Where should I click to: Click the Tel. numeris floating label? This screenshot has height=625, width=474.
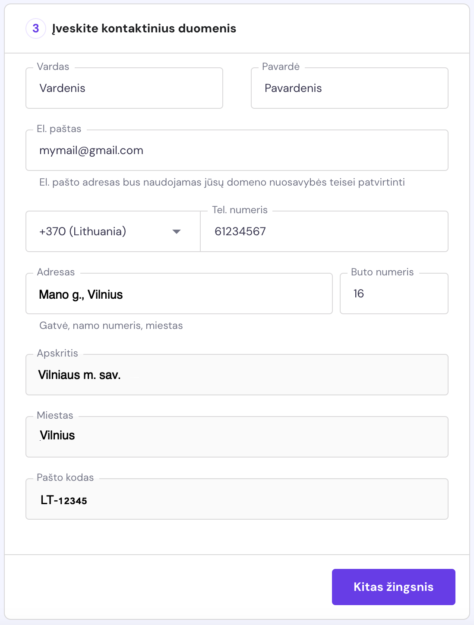click(x=240, y=210)
